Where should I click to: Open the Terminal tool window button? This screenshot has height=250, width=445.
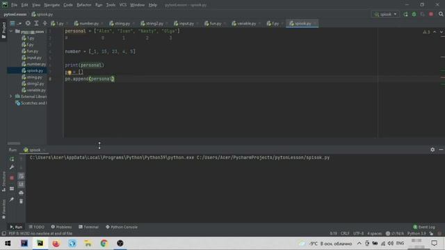pyautogui.click(x=88, y=227)
